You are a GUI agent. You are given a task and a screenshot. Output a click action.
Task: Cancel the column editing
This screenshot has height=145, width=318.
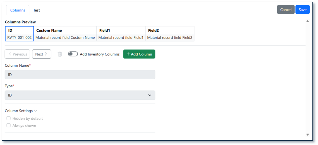coord(286,9)
